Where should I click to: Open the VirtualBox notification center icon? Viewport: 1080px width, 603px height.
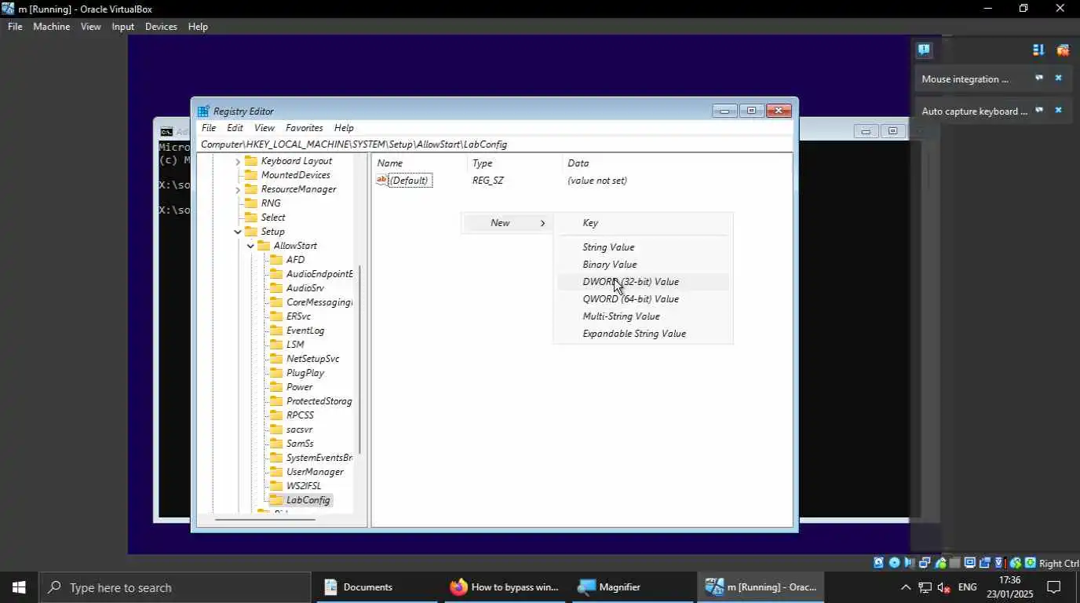(924, 50)
